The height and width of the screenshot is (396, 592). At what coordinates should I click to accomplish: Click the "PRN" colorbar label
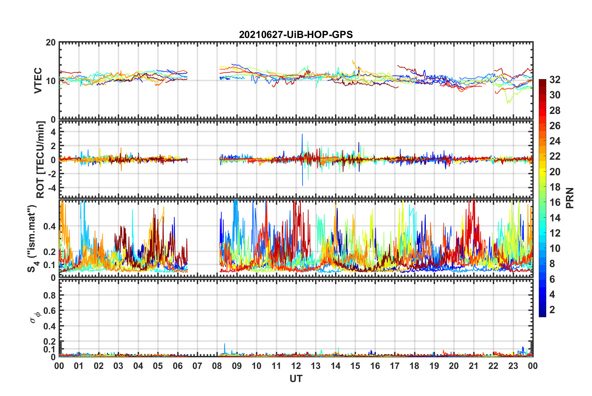pos(570,198)
